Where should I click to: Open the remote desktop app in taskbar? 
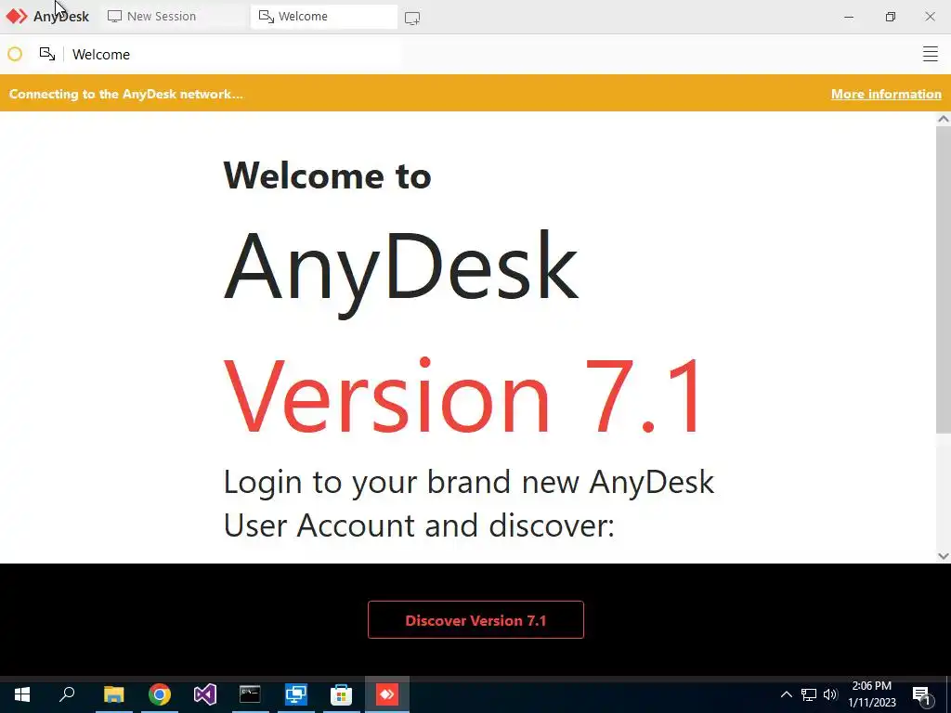click(x=296, y=694)
